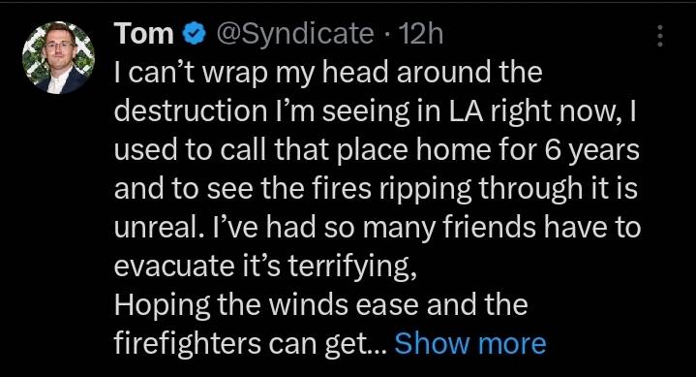Click the text "firefighters can get..."
696x377 pixels.
point(251,344)
